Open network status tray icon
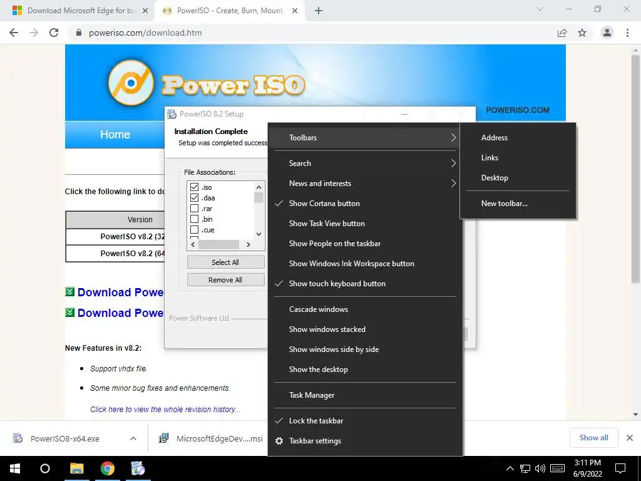The width and height of the screenshot is (641, 481). (x=525, y=468)
